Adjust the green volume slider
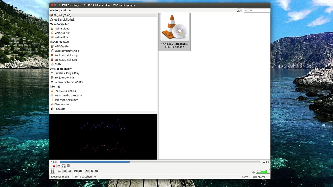The image size is (333, 187). tap(263, 172)
